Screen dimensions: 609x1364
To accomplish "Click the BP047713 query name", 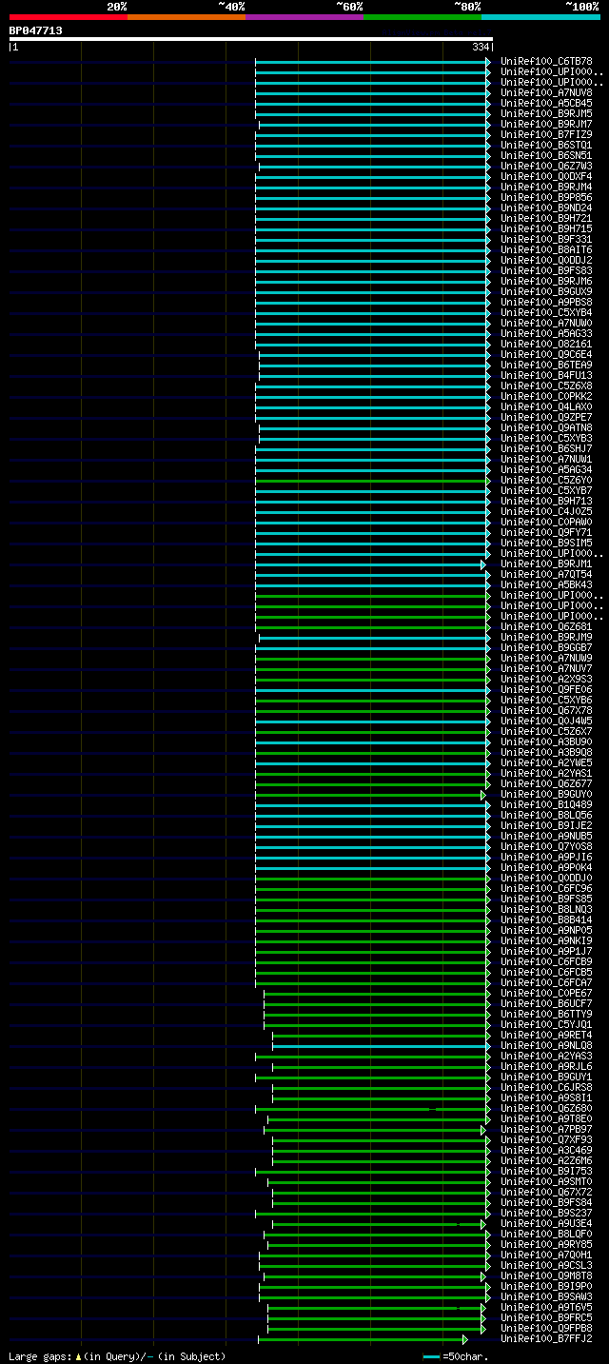I will 36,30.
